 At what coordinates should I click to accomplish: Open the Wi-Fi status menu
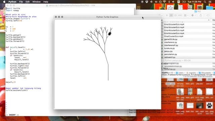[x=165, y=2]
